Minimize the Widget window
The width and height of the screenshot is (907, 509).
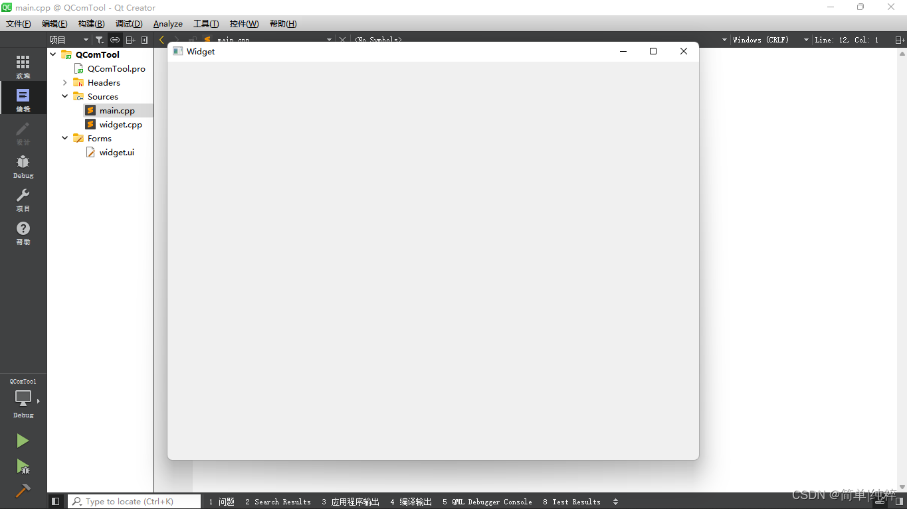(x=623, y=51)
